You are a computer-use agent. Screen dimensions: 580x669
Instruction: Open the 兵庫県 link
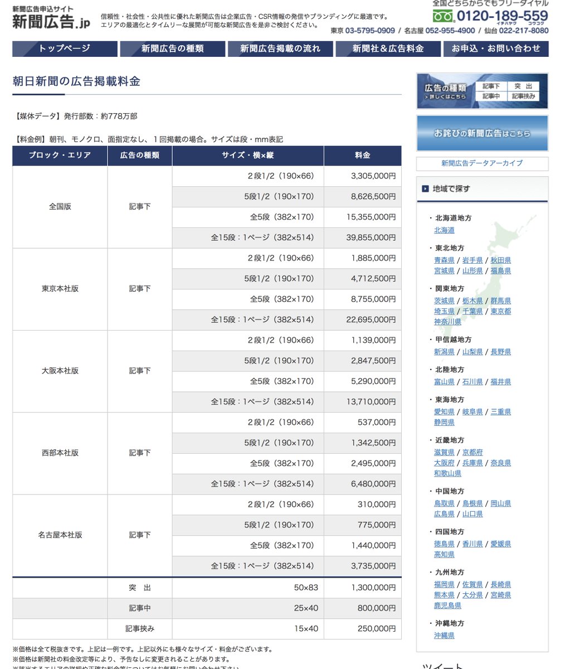[473, 463]
